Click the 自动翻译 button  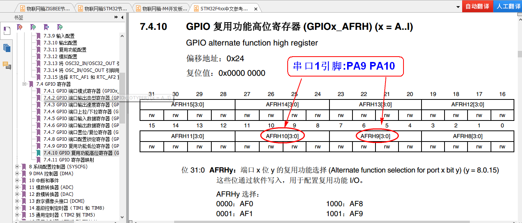click(x=478, y=7)
